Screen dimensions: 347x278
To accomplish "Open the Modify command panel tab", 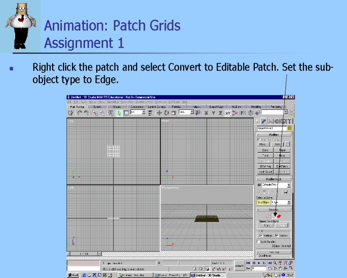I will pyautogui.click(x=264, y=121).
